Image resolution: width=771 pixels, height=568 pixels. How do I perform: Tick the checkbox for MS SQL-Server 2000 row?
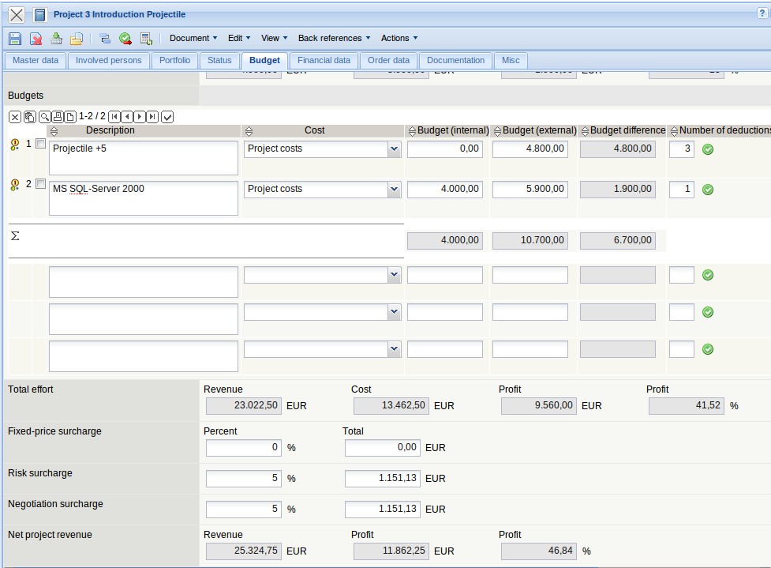40,185
